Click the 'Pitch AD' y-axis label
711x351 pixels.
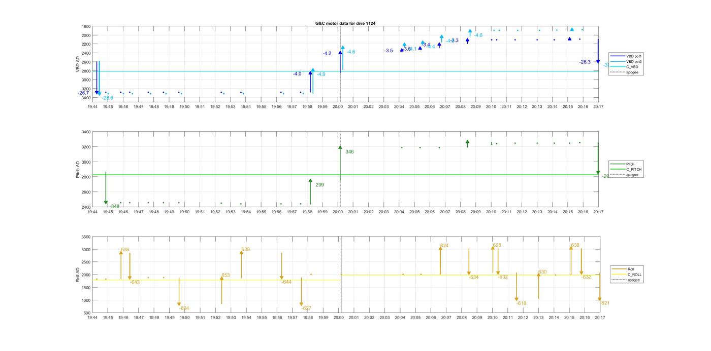pyautogui.click(x=78, y=170)
